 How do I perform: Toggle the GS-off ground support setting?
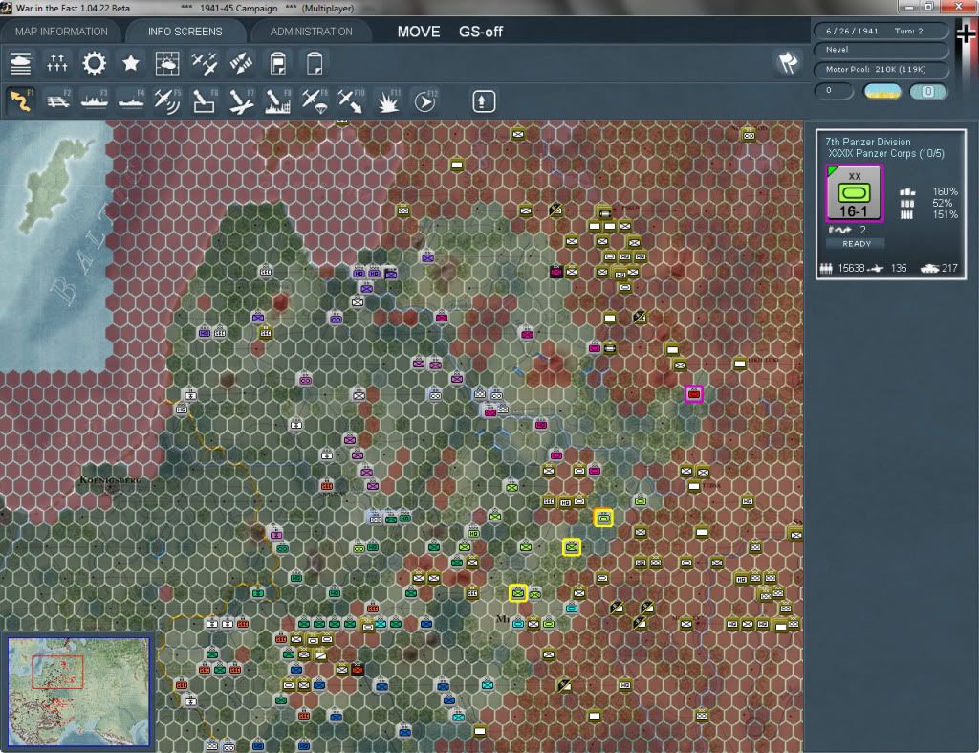481,32
